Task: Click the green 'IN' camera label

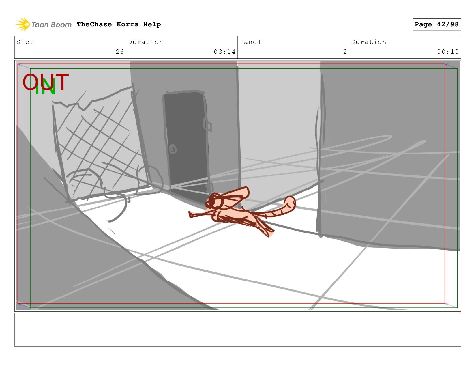Action: [45, 87]
